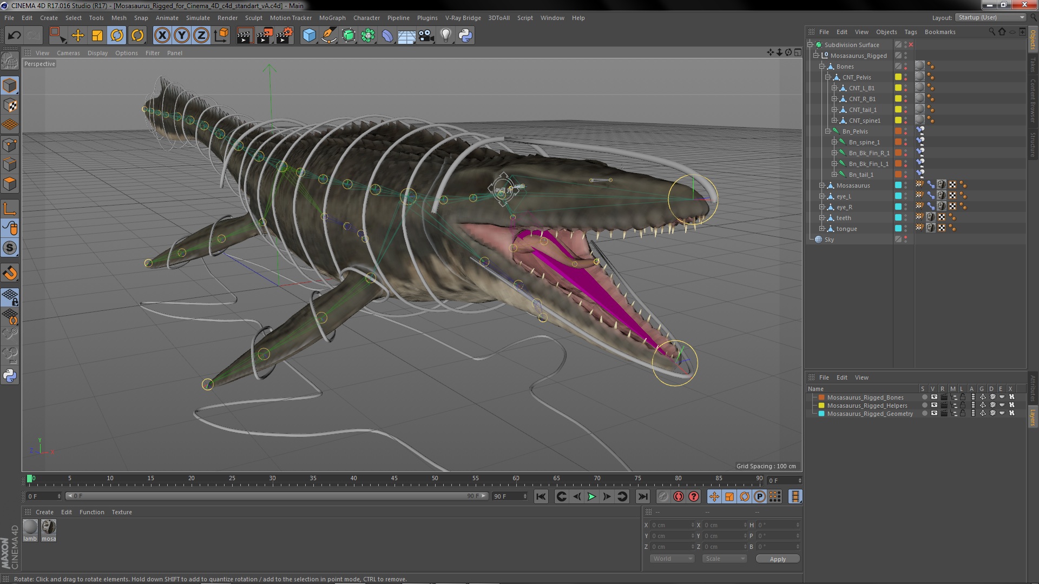Click Mosasaurus_Rigged_Helpers layer color swatch
This screenshot has width=1039, height=584.
[821, 406]
